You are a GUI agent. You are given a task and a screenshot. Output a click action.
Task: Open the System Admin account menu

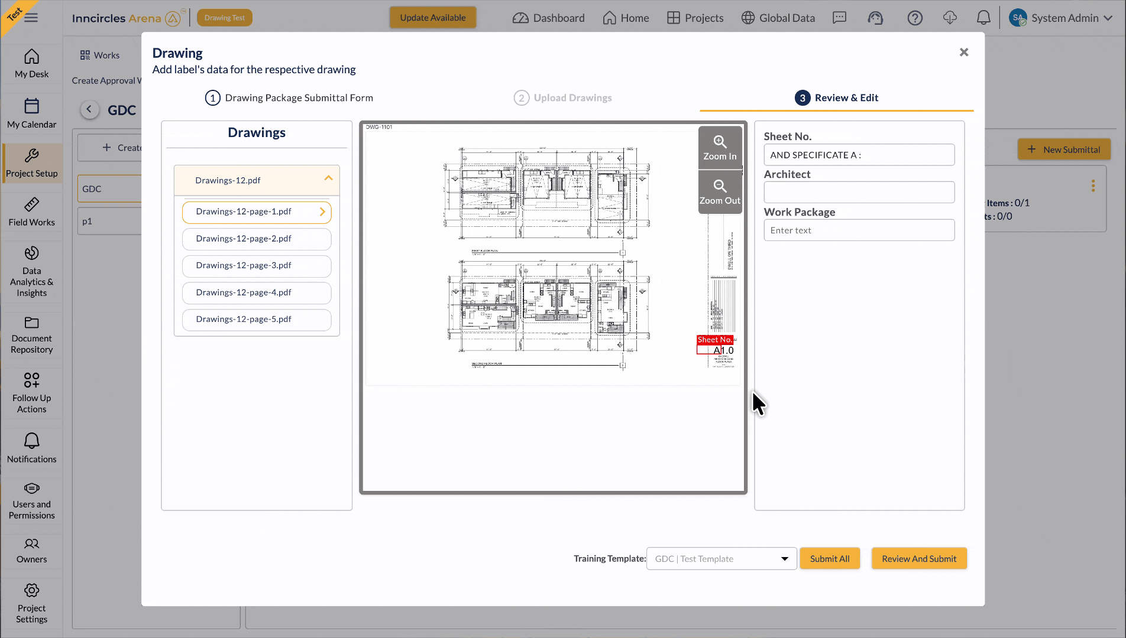click(x=1060, y=18)
